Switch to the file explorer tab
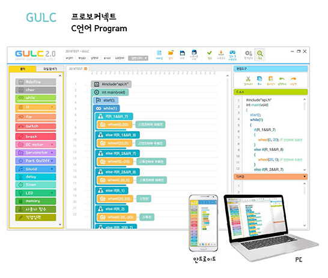The height and width of the screenshot is (278, 328). click(50, 69)
